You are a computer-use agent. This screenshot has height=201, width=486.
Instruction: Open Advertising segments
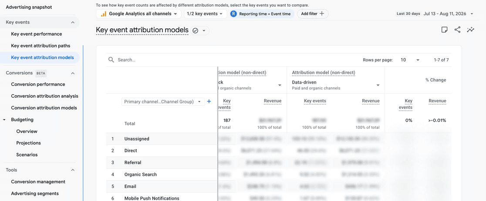35,194
